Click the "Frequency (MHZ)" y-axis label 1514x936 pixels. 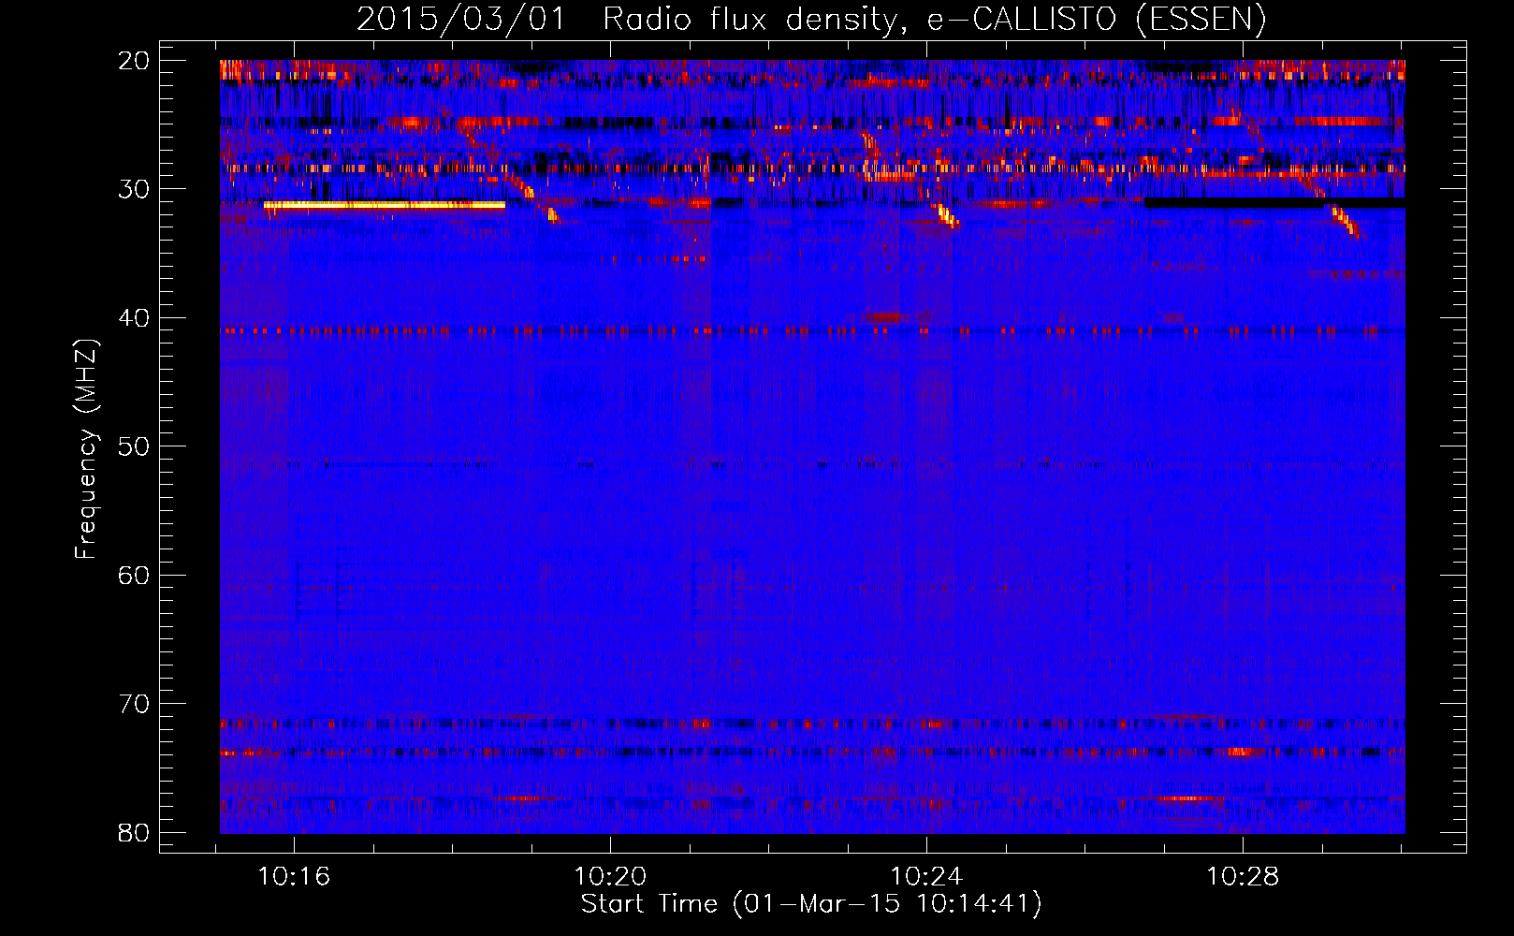86,449
